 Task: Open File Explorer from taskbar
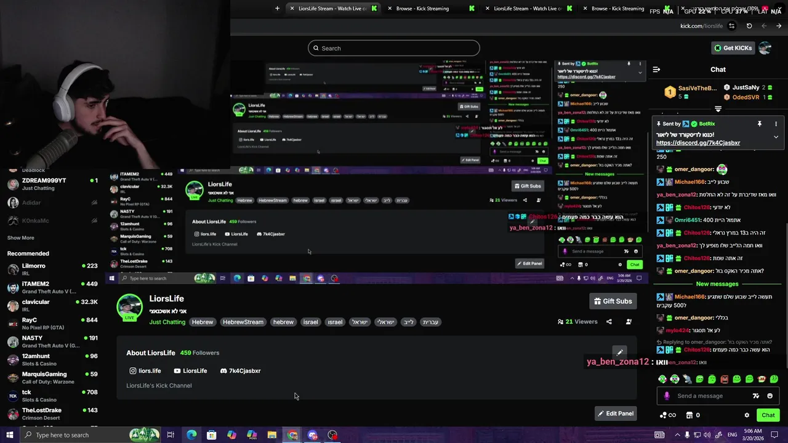272,435
